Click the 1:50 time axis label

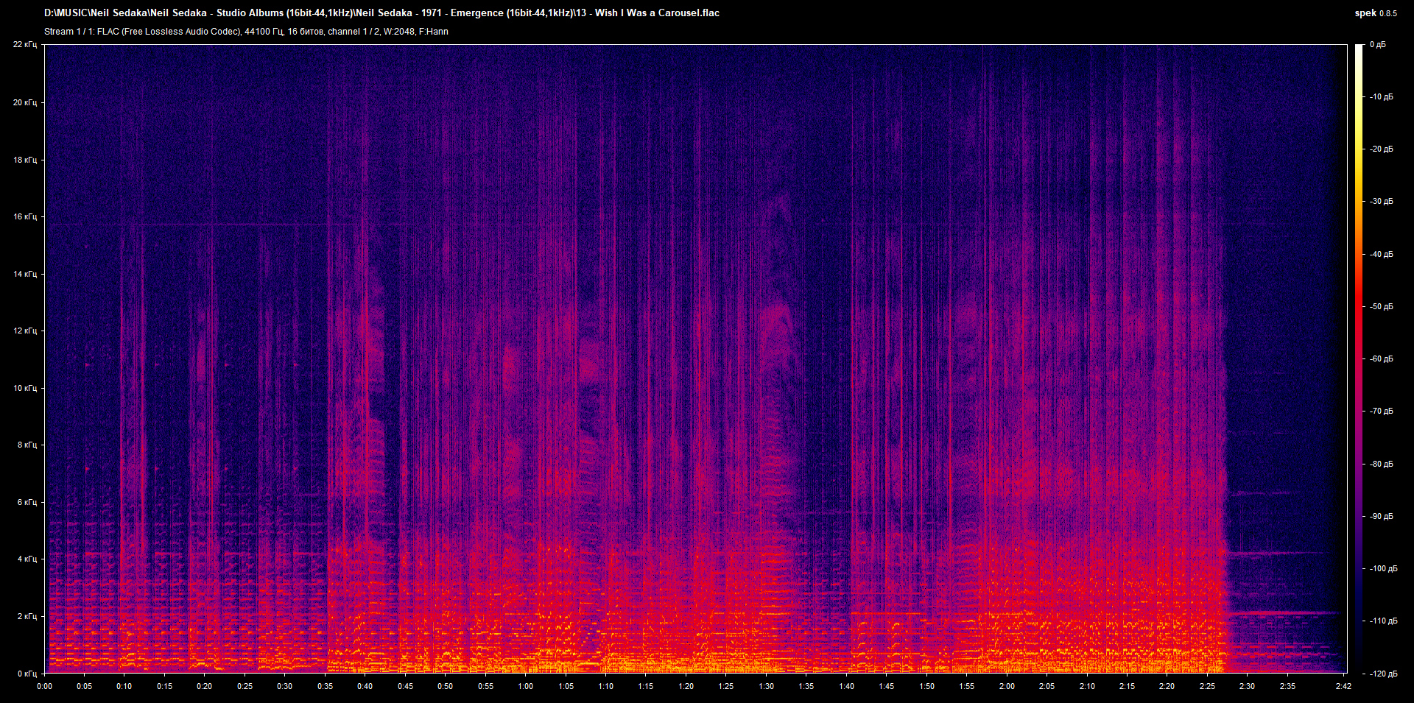[x=927, y=687]
